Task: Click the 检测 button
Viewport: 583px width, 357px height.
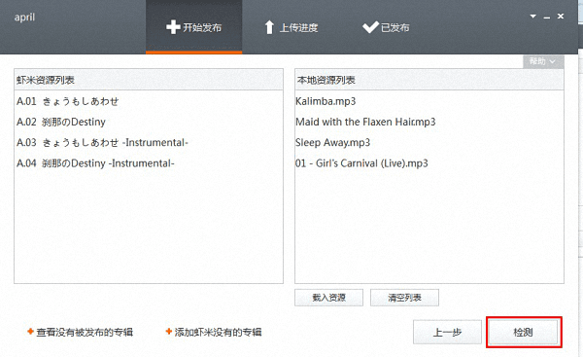Action: 524,332
